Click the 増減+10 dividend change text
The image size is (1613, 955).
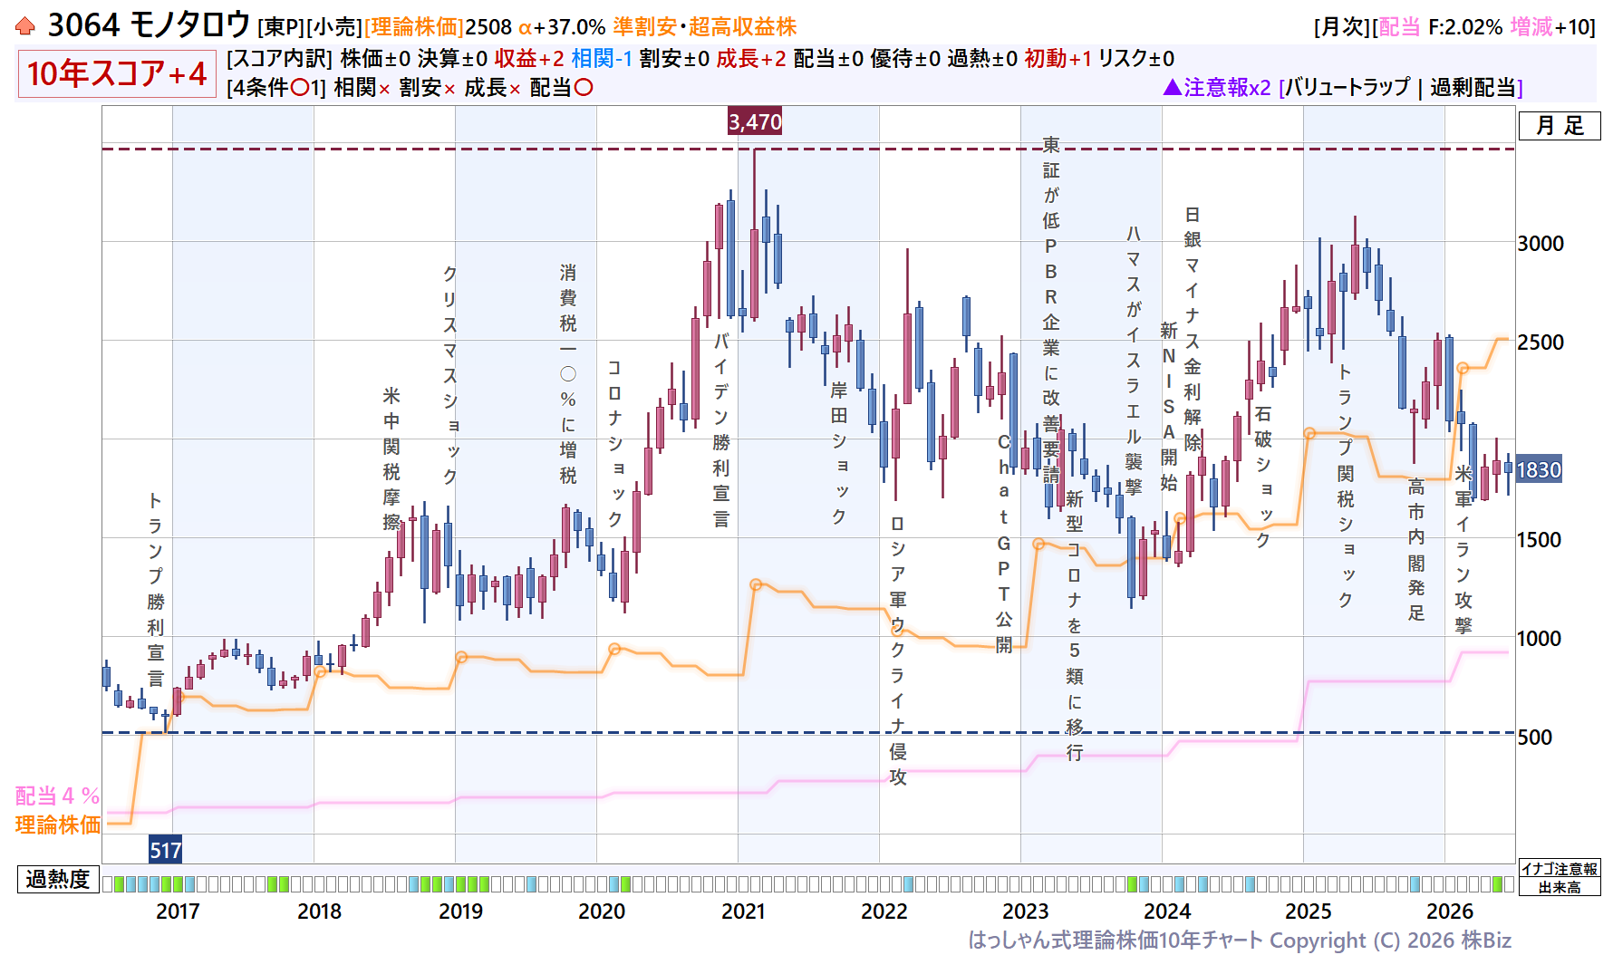point(1551,27)
